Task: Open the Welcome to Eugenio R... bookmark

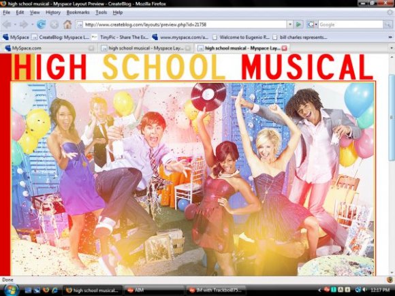Action: coord(241,37)
